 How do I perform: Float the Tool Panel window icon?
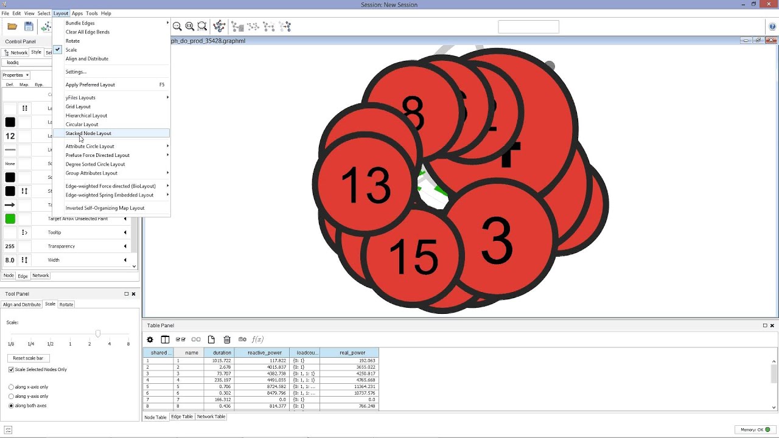point(127,294)
